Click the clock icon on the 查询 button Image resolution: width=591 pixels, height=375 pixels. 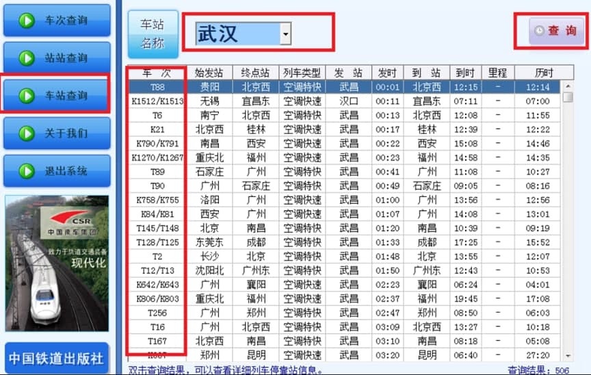coord(540,31)
